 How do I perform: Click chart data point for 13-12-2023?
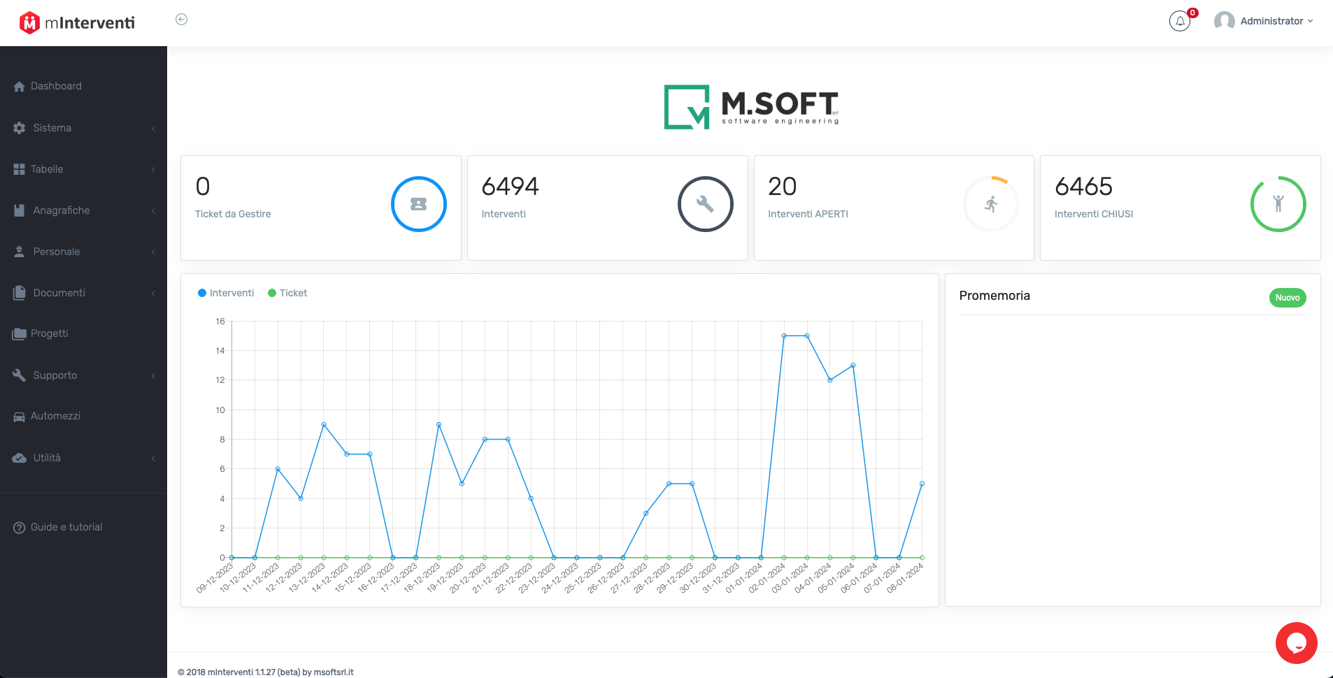tap(324, 424)
